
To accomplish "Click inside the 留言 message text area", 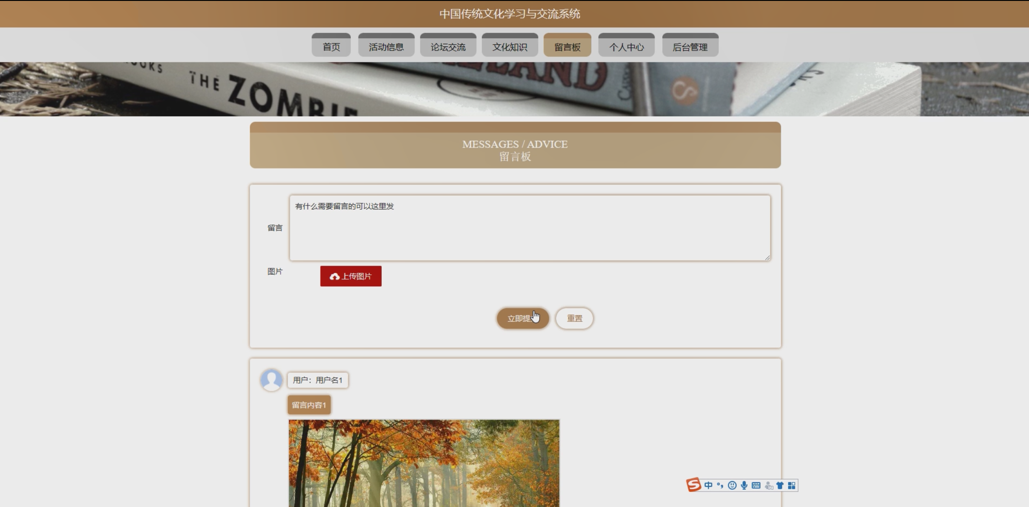I will [x=530, y=228].
